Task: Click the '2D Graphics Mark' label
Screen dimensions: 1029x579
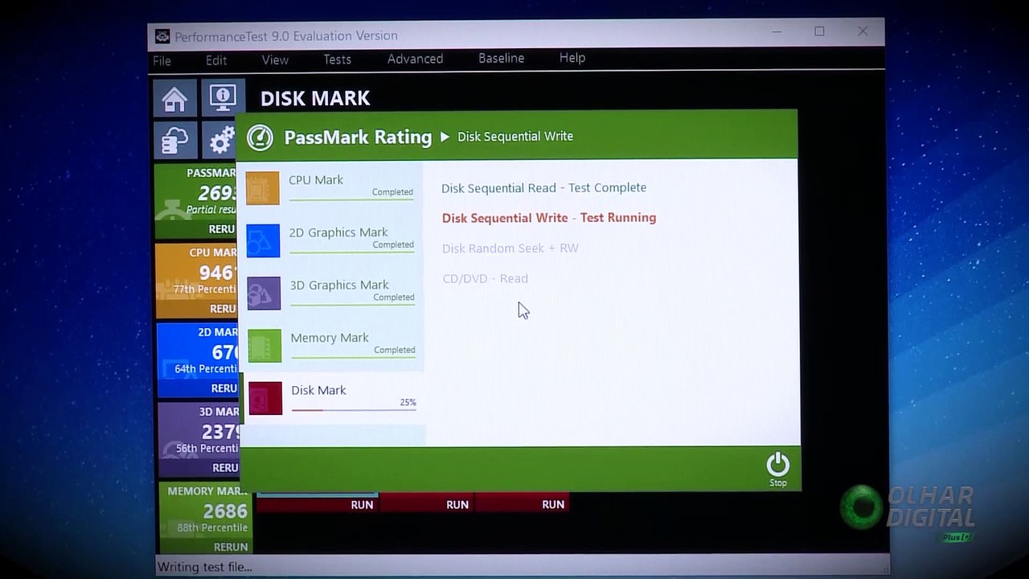Action: [x=338, y=232]
